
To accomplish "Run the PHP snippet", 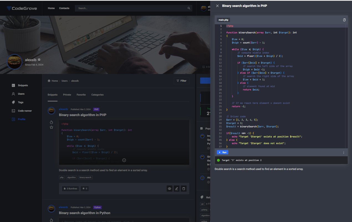I will pos(223,152).
